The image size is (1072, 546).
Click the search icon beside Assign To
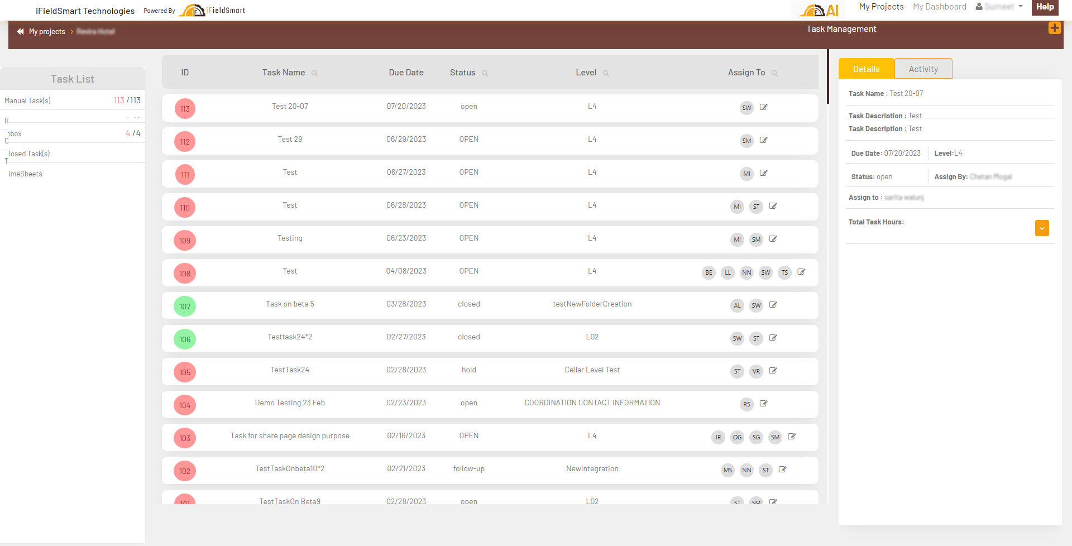click(774, 73)
